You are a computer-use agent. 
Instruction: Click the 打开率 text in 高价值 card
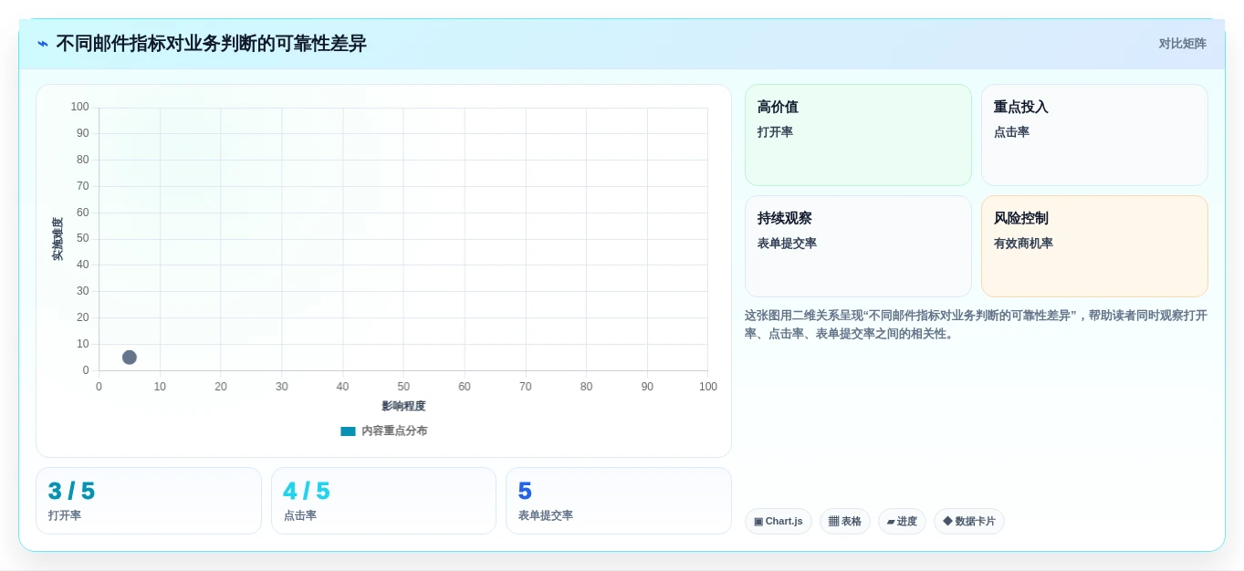click(x=775, y=132)
